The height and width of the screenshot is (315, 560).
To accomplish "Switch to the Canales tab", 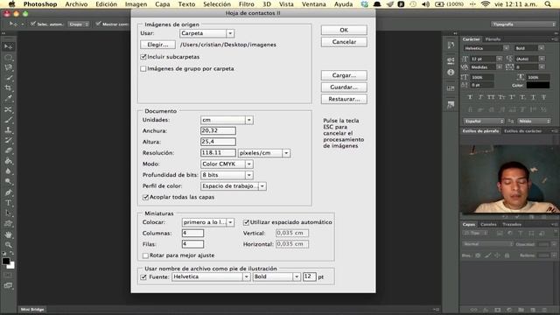I will coord(488,225).
